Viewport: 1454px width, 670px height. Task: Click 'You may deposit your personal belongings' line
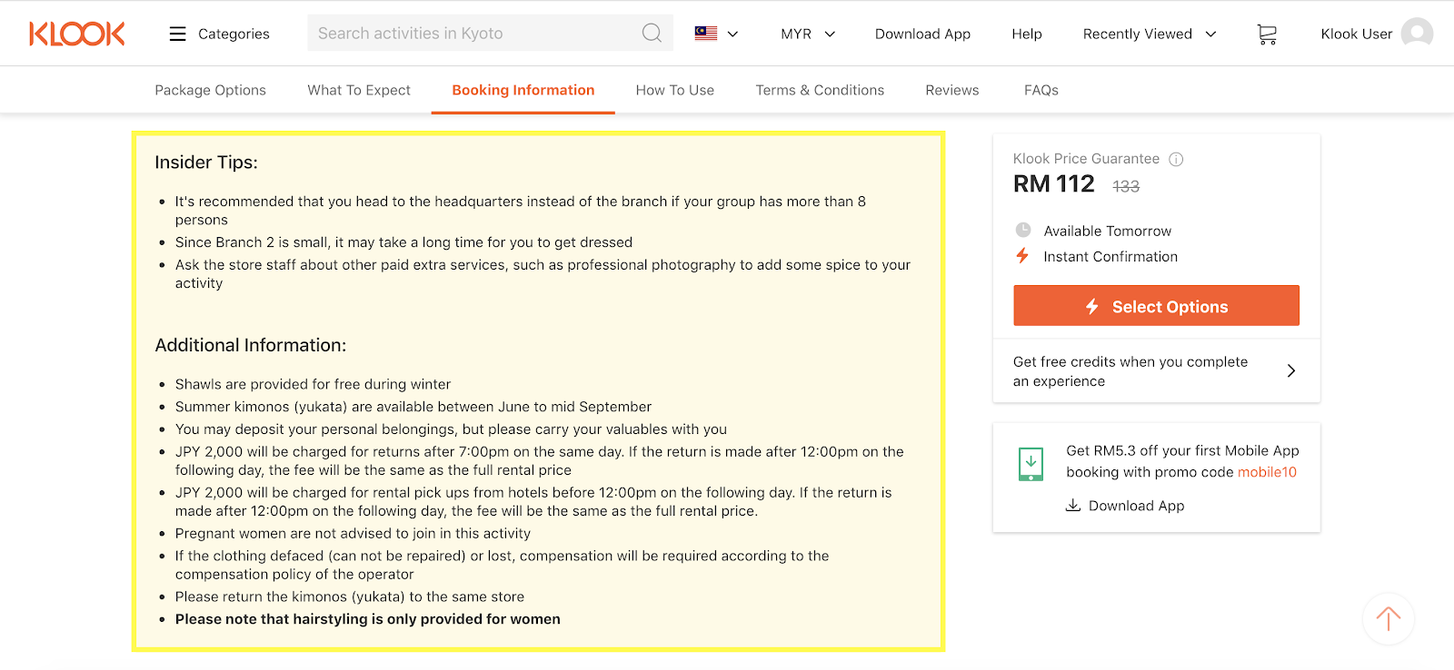pos(451,429)
